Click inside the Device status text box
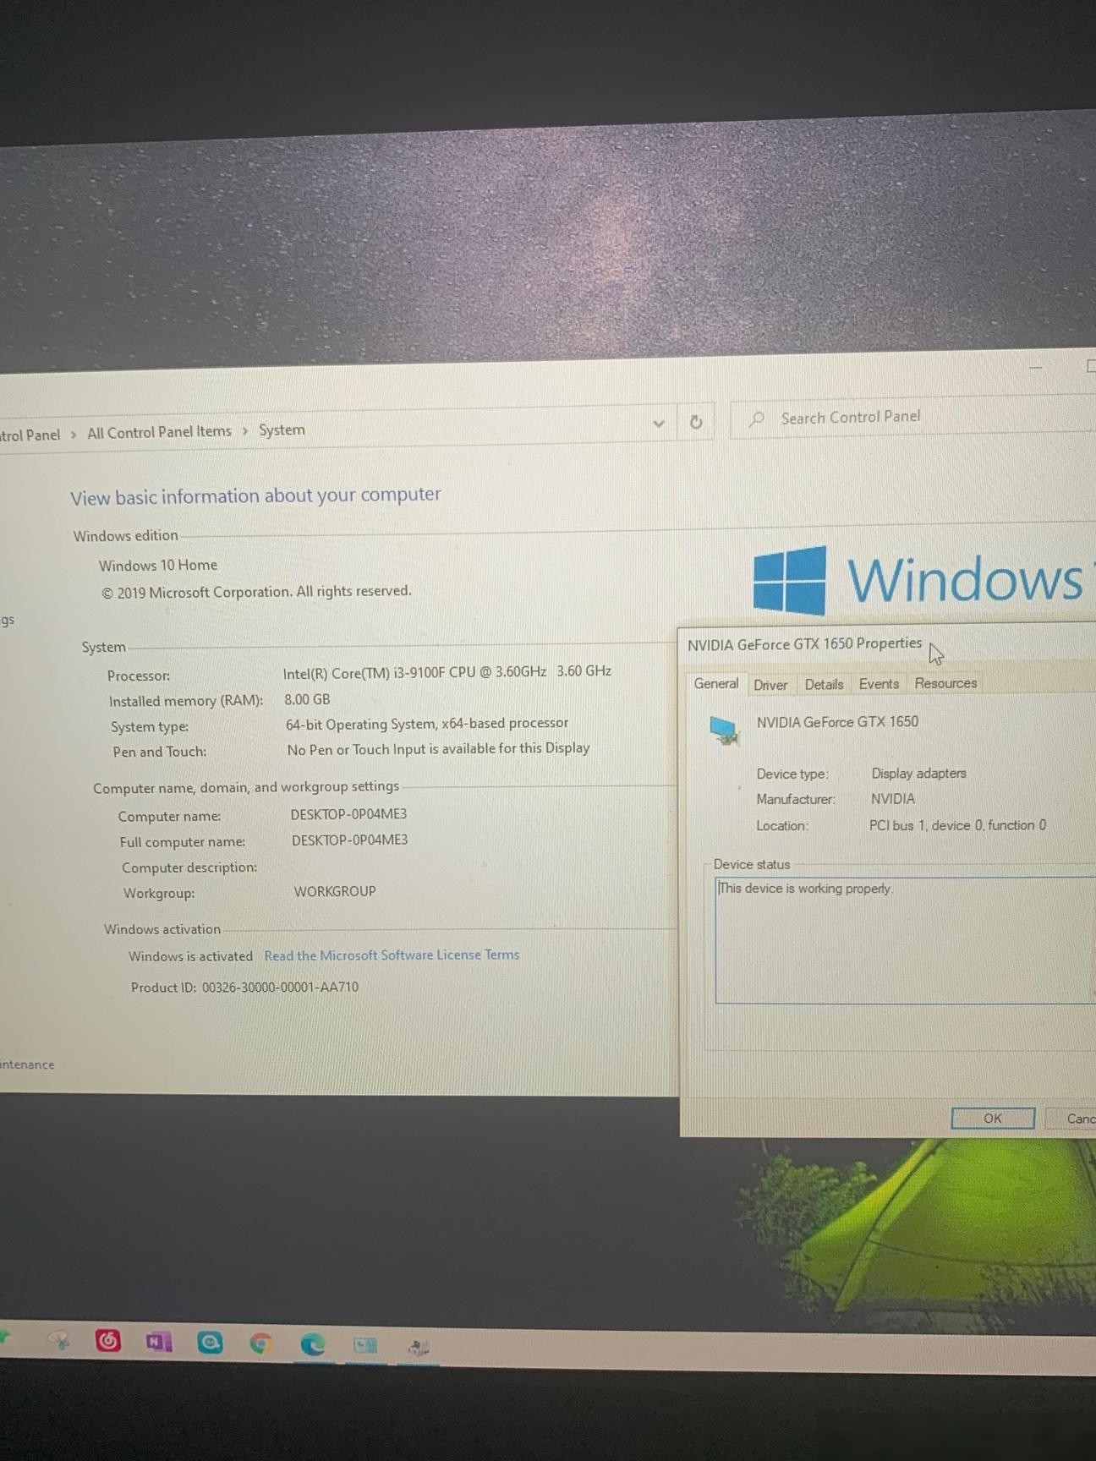 click(906, 940)
